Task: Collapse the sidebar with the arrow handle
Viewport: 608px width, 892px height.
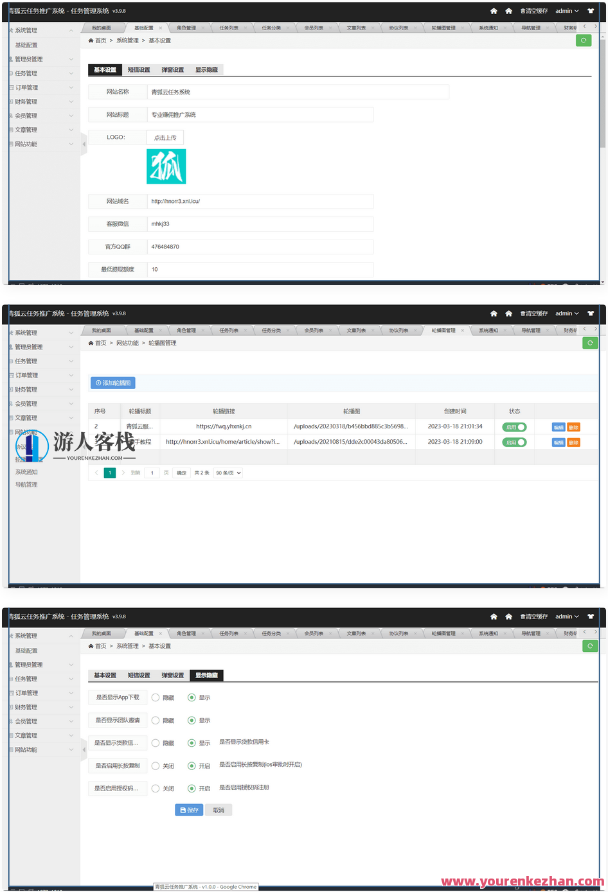Action: click(83, 145)
